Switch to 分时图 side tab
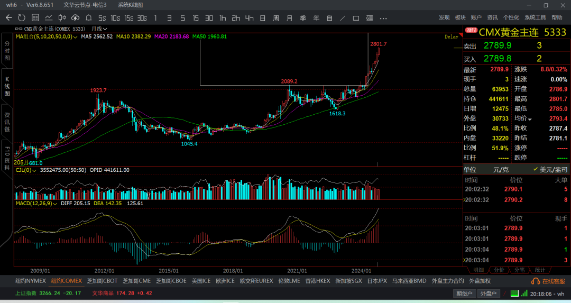This screenshot has width=571, height=303. [7, 51]
